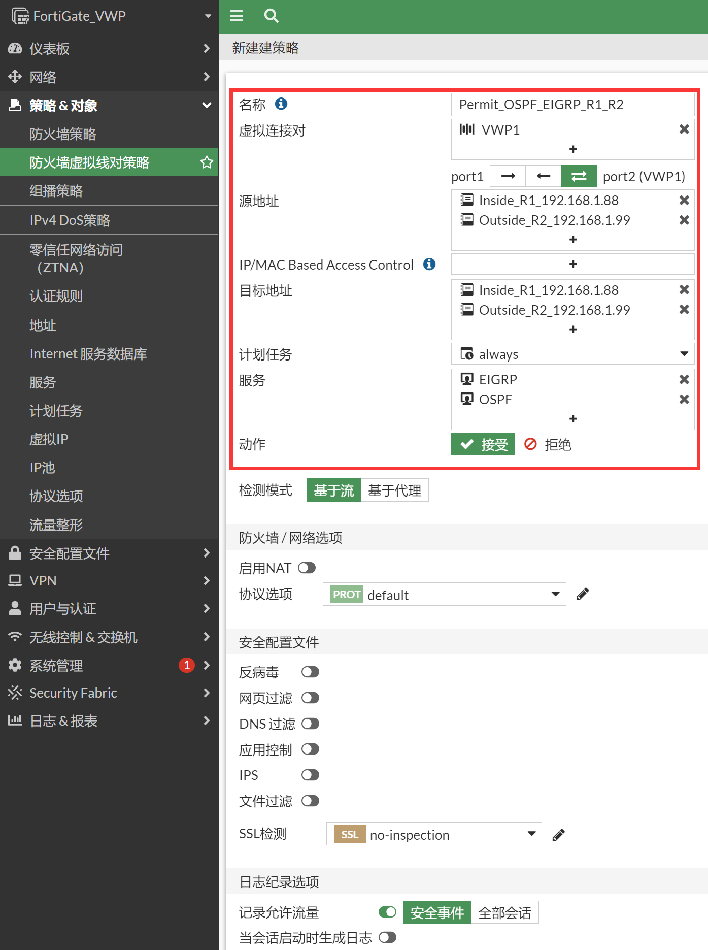Toggle the hamburger menu icon

point(237,16)
